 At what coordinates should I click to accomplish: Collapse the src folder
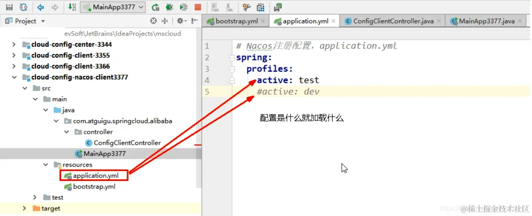coord(25,88)
